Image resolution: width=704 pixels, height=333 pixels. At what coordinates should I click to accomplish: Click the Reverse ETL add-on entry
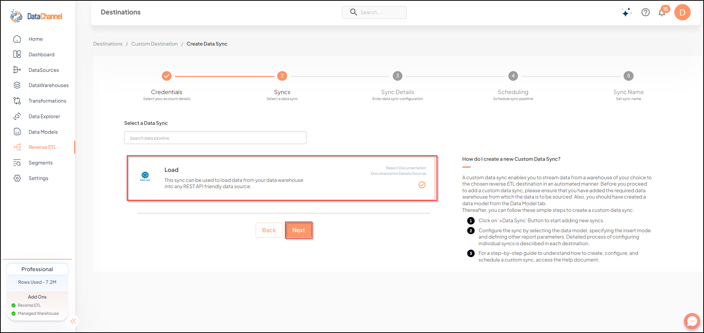(29, 305)
